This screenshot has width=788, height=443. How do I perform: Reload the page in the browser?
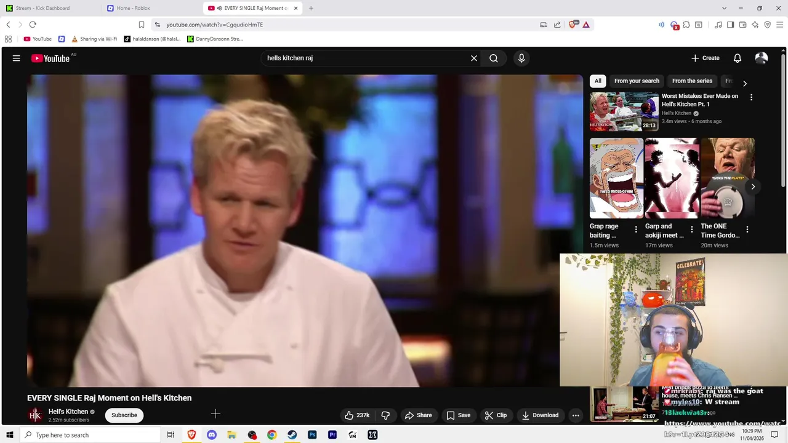(x=33, y=25)
